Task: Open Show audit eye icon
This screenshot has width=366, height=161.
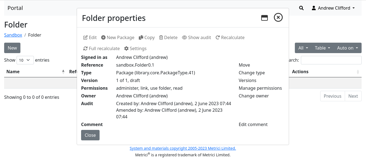Action: 185,38
